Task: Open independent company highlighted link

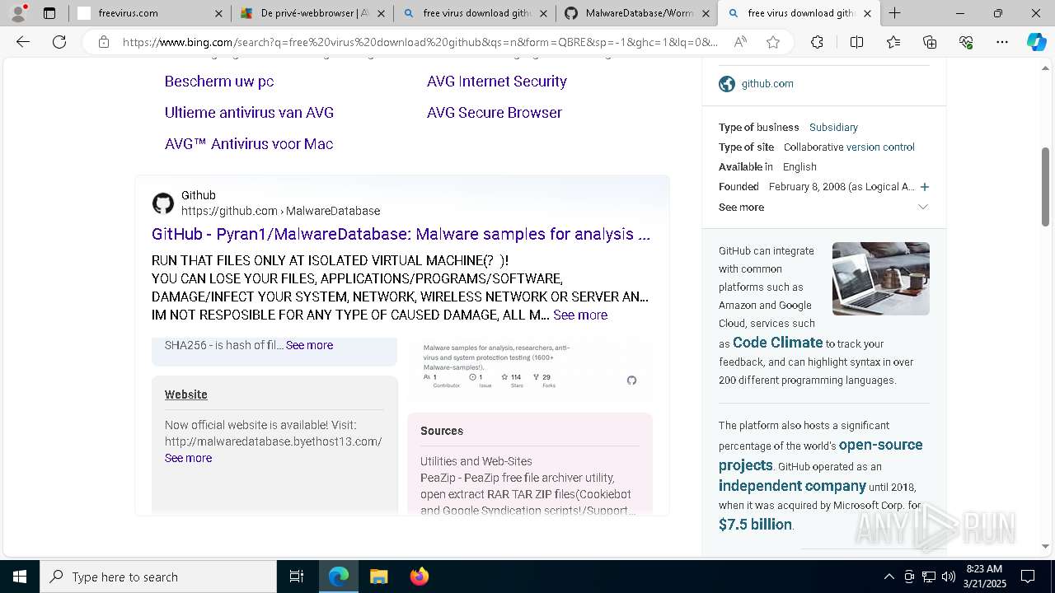Action: pyautogui.click(x=792, y=486)
